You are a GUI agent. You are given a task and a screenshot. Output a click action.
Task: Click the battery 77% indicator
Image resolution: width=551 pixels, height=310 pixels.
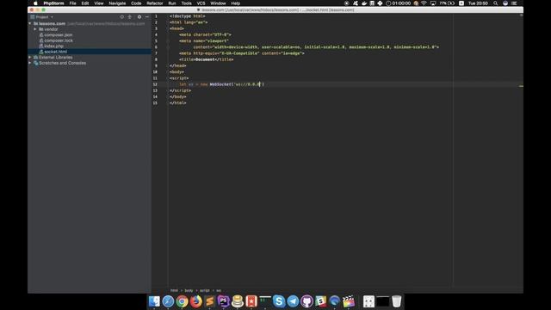447,3
